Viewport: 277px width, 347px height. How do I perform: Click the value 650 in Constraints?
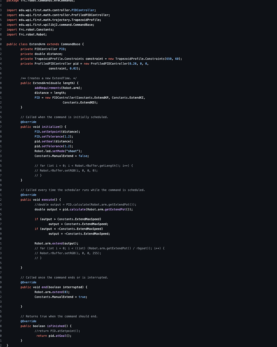(x=169, y=59)
